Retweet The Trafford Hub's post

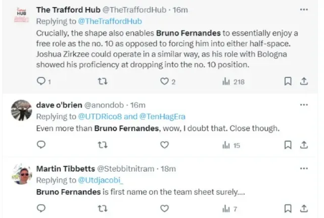point(103,81)
